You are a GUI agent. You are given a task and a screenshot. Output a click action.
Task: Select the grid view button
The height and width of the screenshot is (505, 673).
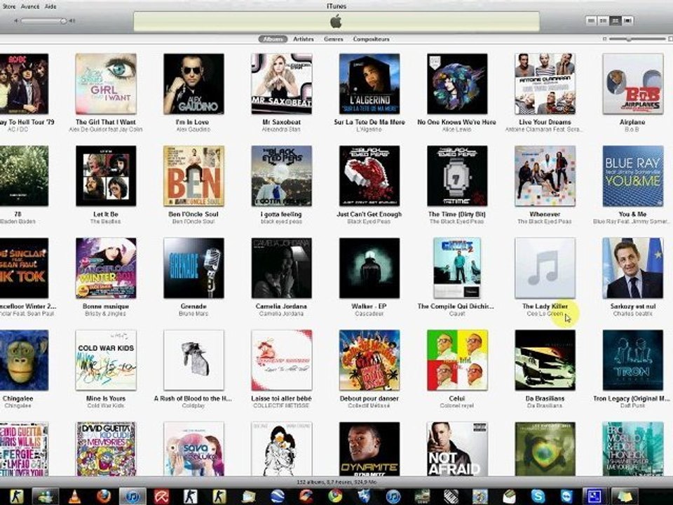(x=616, y=20)
